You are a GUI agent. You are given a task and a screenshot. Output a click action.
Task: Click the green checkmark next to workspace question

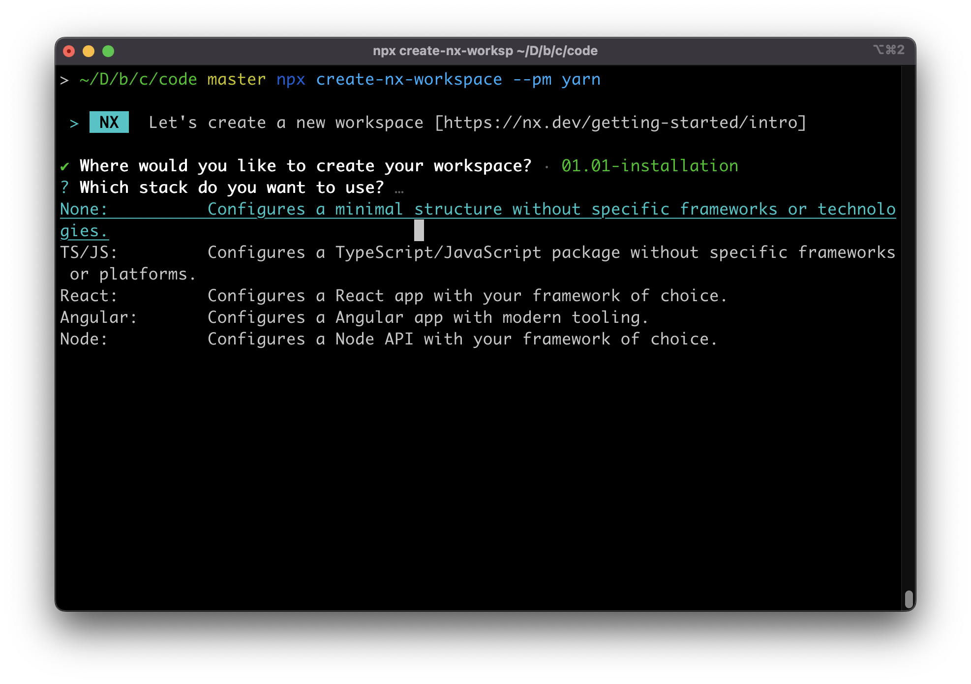click(x=64, y=166)
